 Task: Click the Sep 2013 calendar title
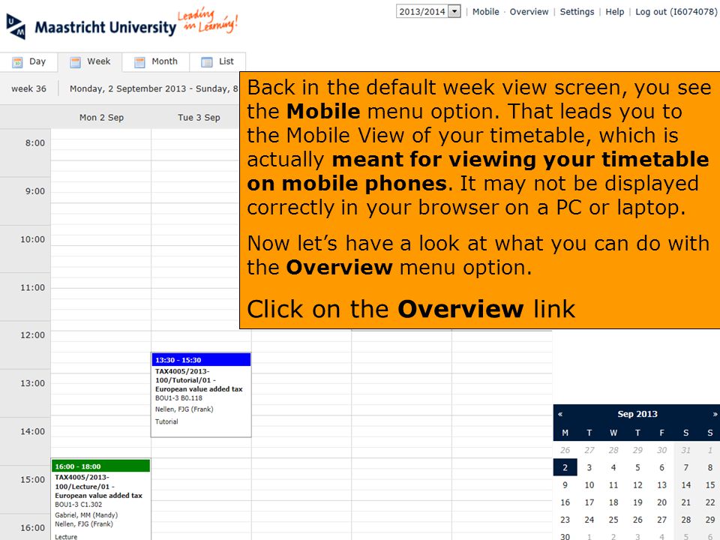pos(637,414)
